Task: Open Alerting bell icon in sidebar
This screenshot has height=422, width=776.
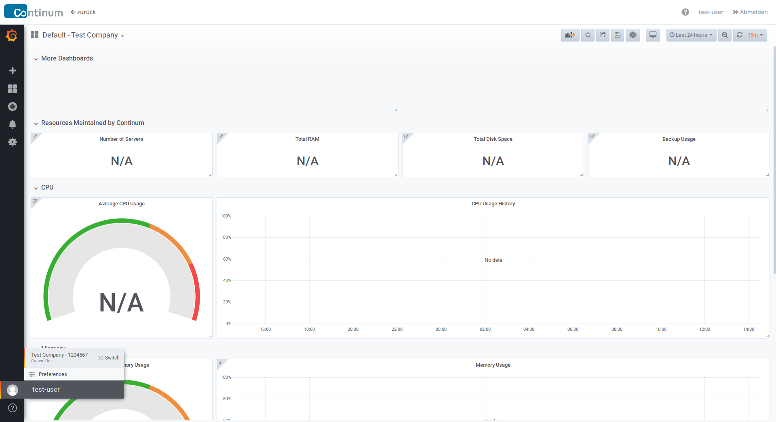Action: (13, 124)
